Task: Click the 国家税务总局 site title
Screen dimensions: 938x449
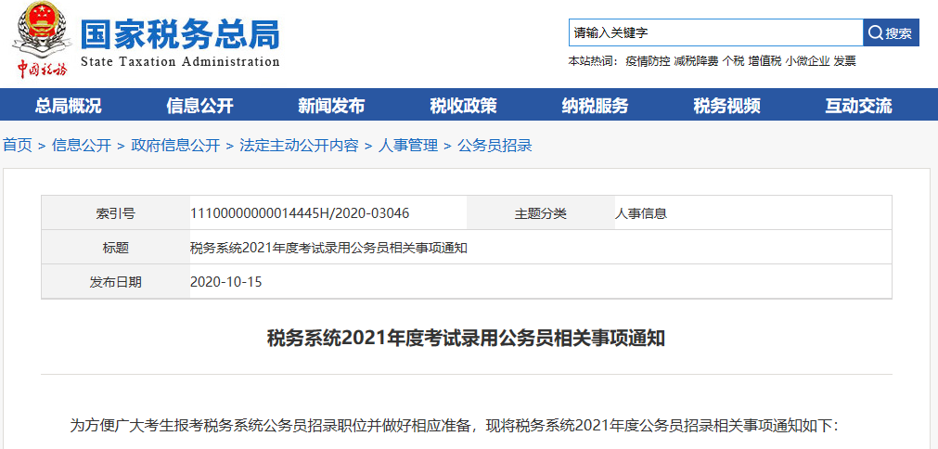Action: (179, 34)
